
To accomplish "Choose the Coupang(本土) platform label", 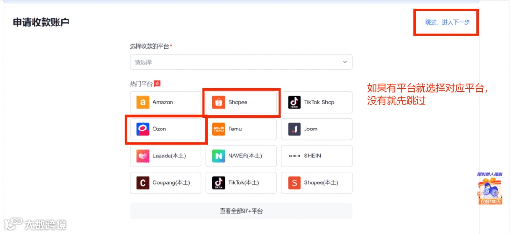I will coord(171,183).
